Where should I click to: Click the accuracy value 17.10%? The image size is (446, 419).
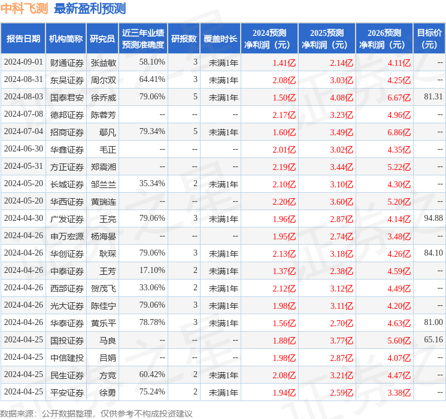tap(152, 270)
